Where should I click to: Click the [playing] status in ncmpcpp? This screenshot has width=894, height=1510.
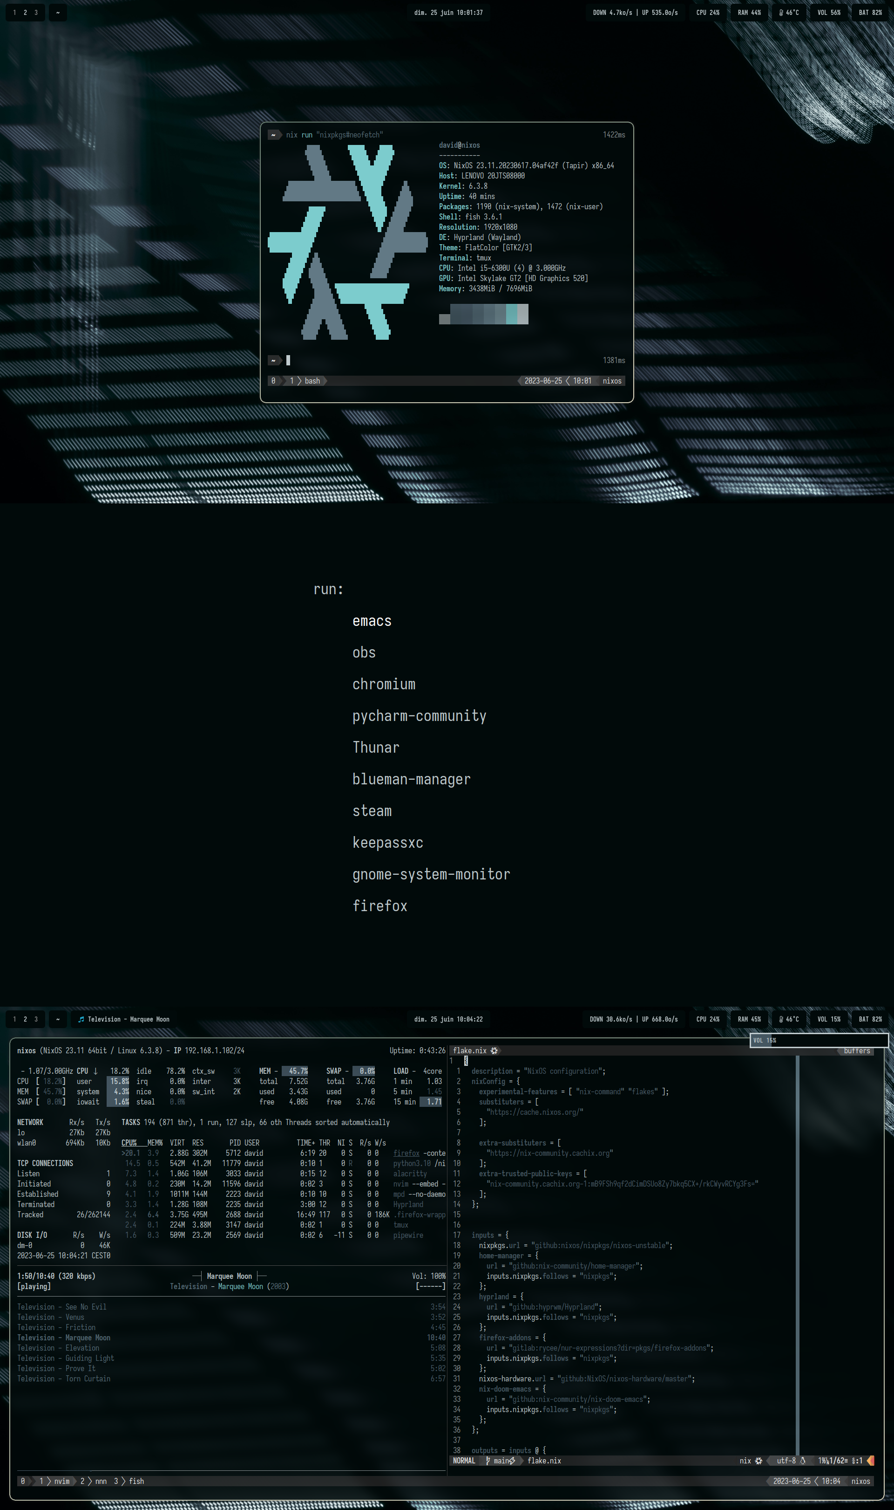34,1286
